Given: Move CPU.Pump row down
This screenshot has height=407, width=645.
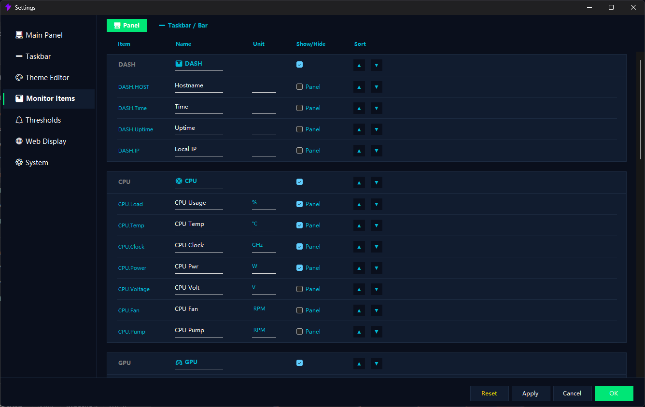Looking at the screenshot, I should pyautogui.click(x=377, y=332).
